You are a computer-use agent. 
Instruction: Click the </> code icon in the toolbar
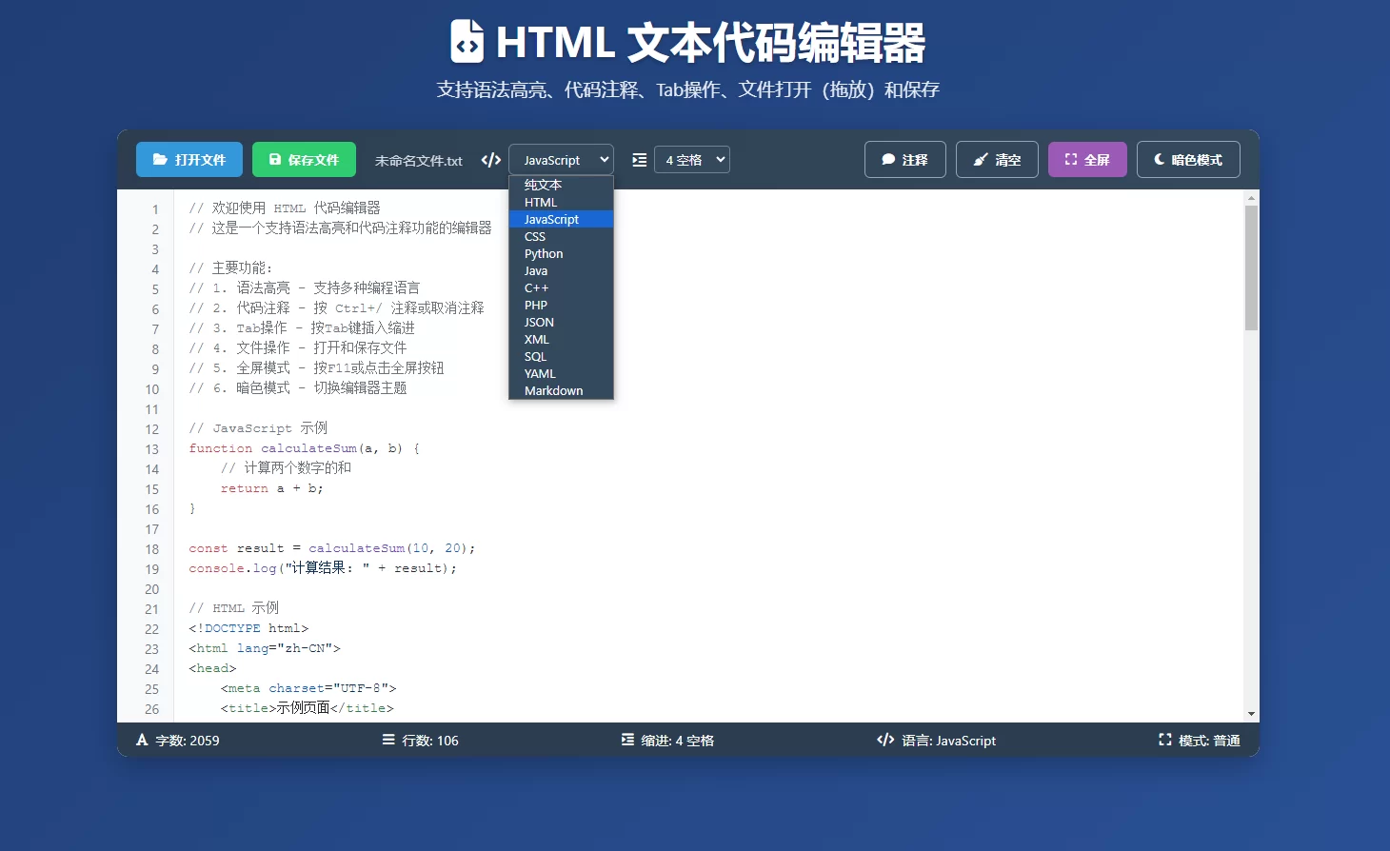(x=489, y=159)
